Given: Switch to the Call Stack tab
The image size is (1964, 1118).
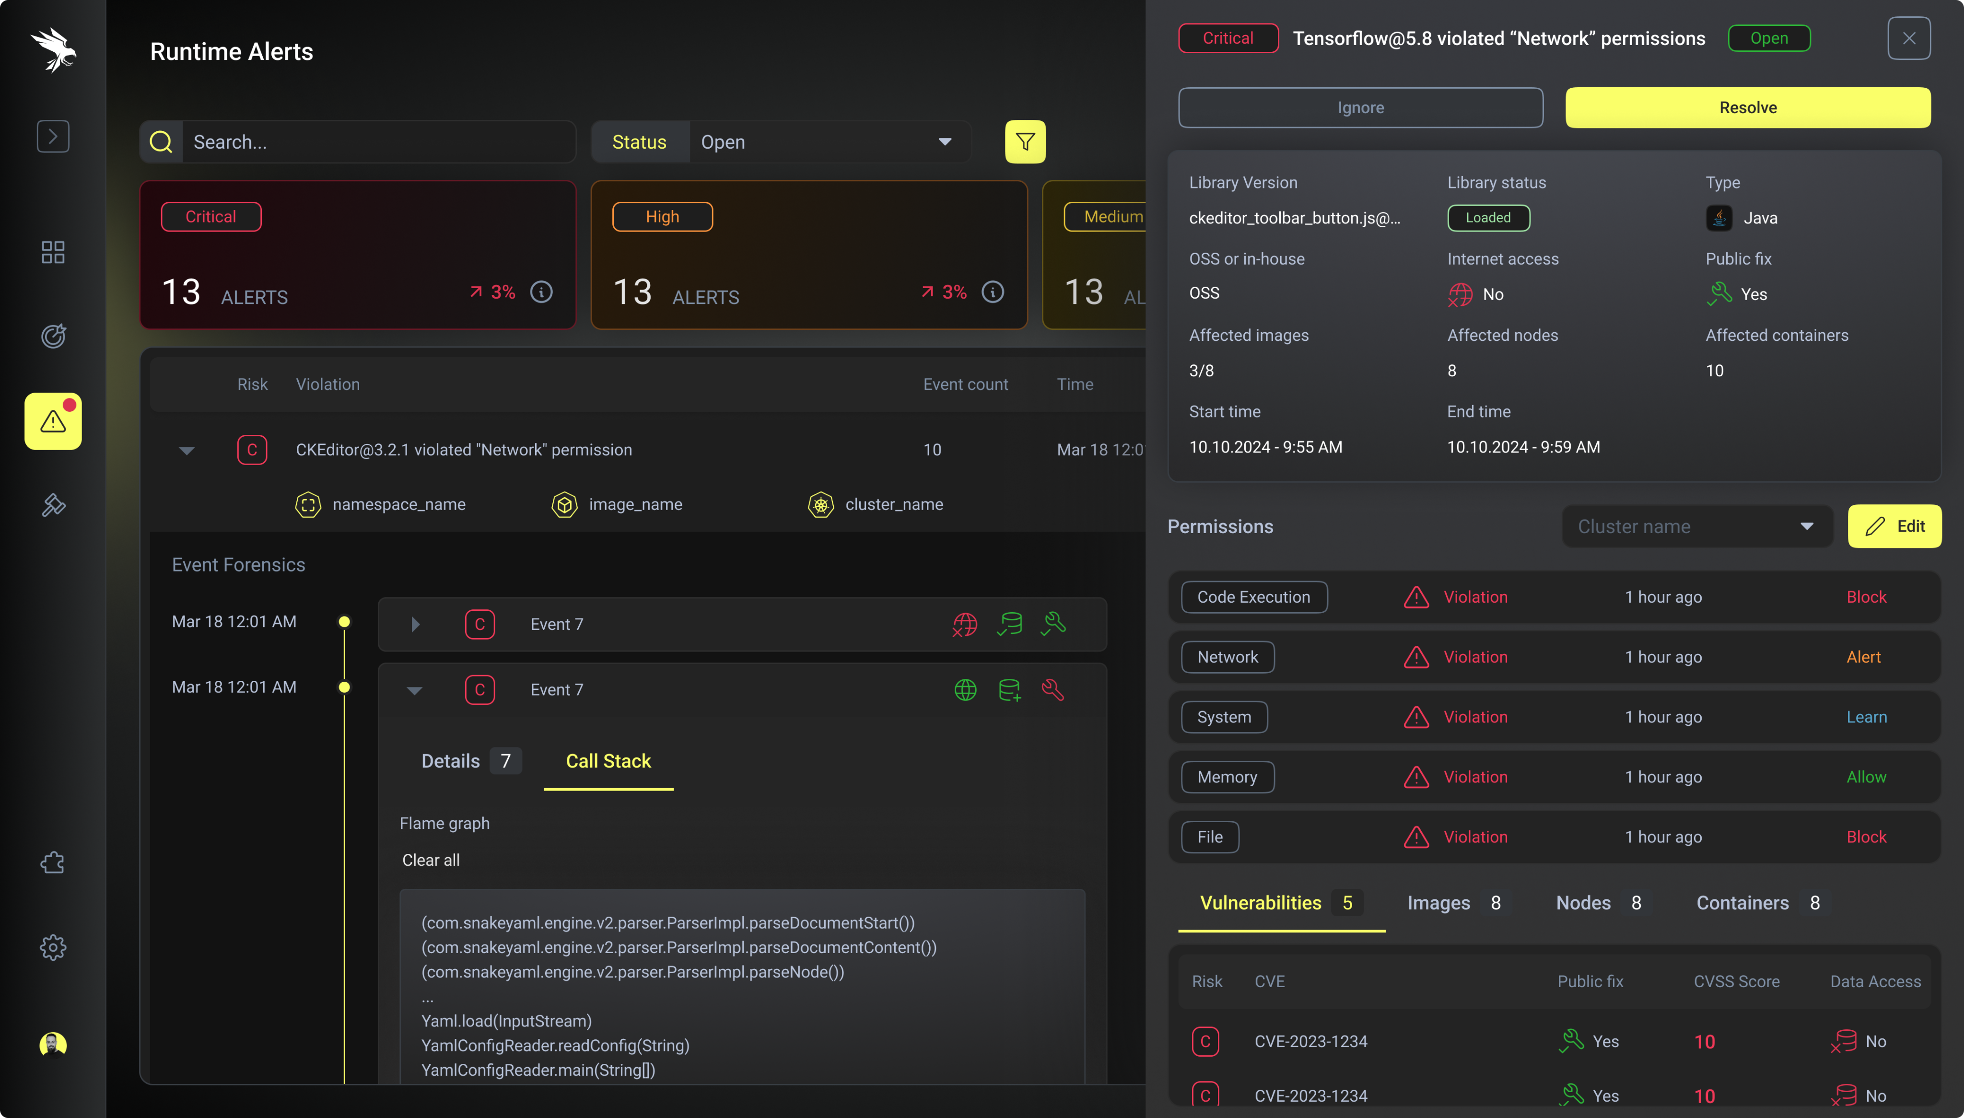Looking at the screenshot, I should (x=608, y=761).
